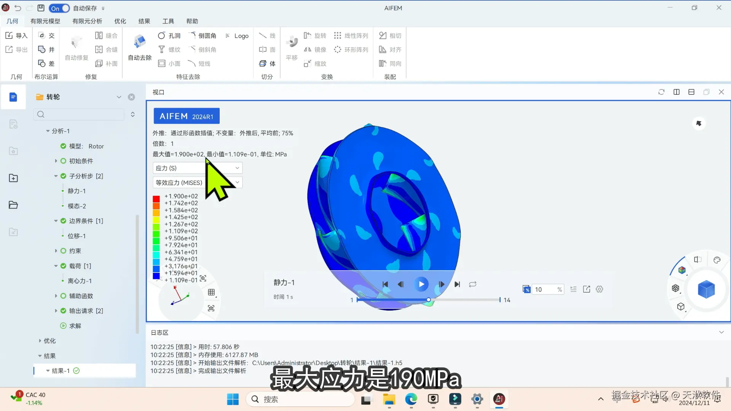
Task: Open the 等效应力 (MISES) component dropdown
Action: coord(197,182)
